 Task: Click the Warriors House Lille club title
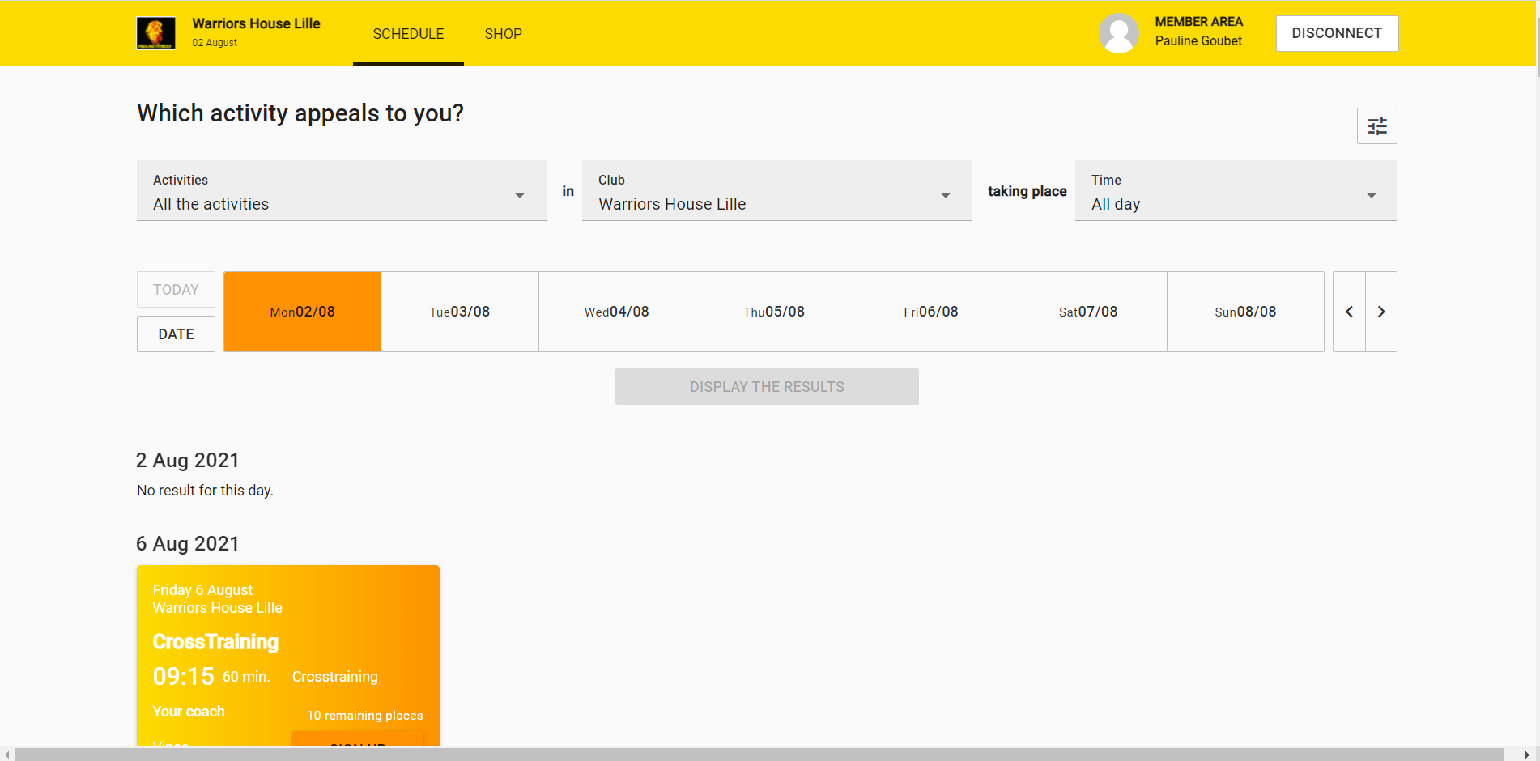click(256, 23)
